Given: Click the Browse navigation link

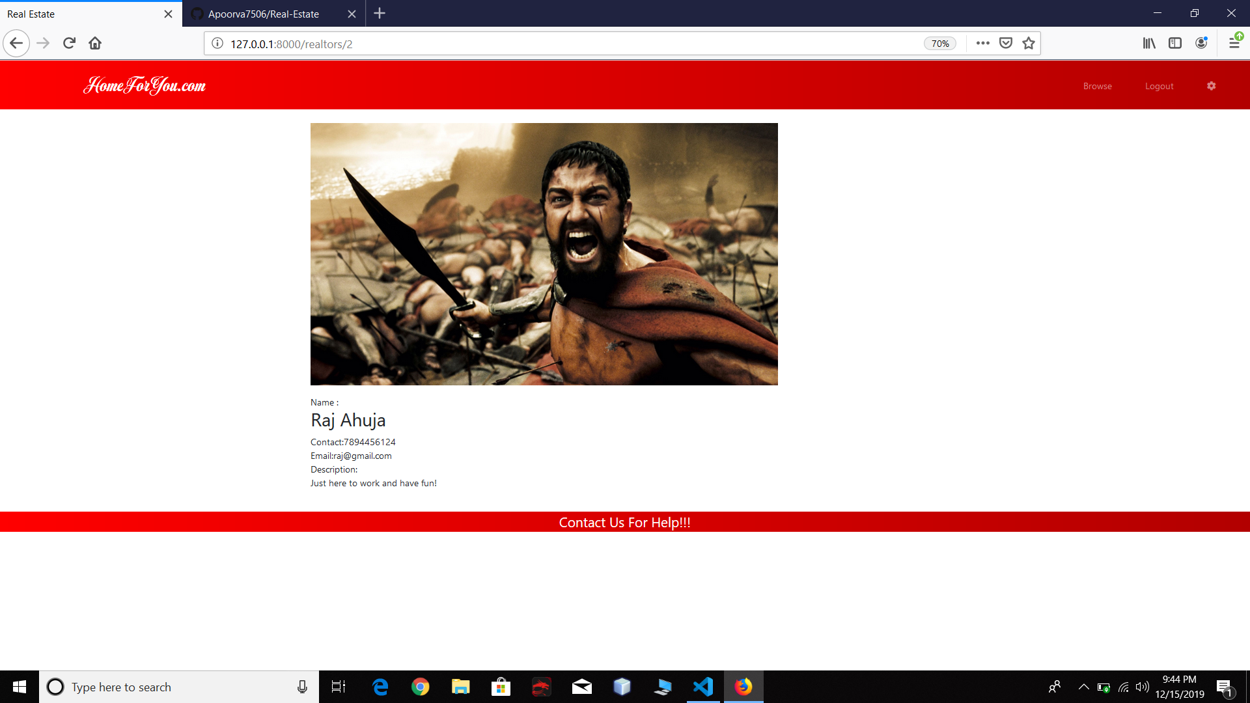Looking at the screenshot, I should tap(1097, 86).
